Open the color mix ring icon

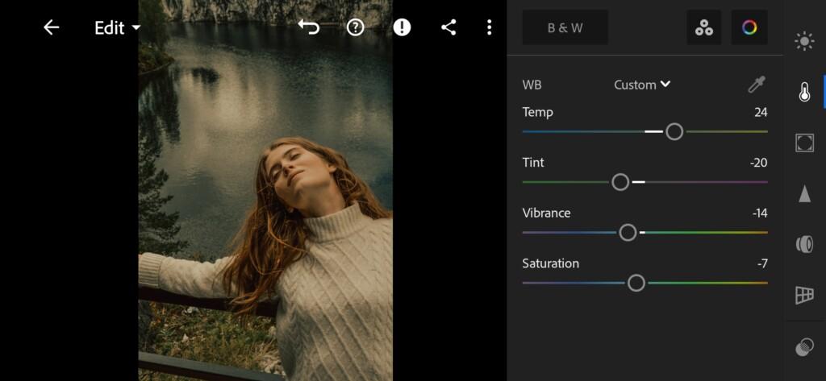749,27
